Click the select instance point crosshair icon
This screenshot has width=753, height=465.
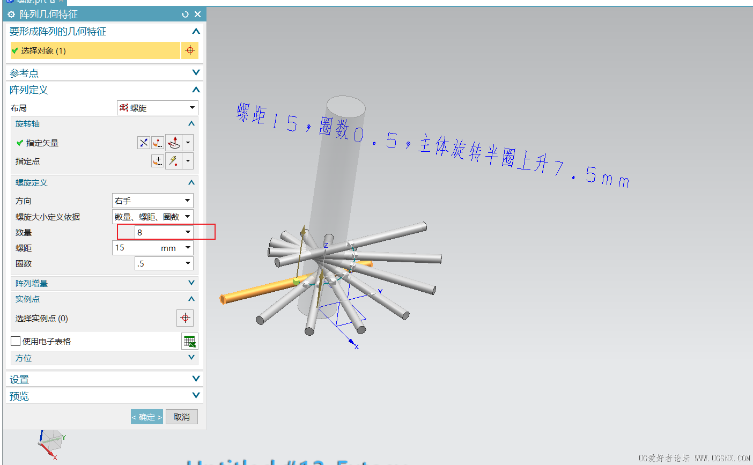[x=185, y=318]
